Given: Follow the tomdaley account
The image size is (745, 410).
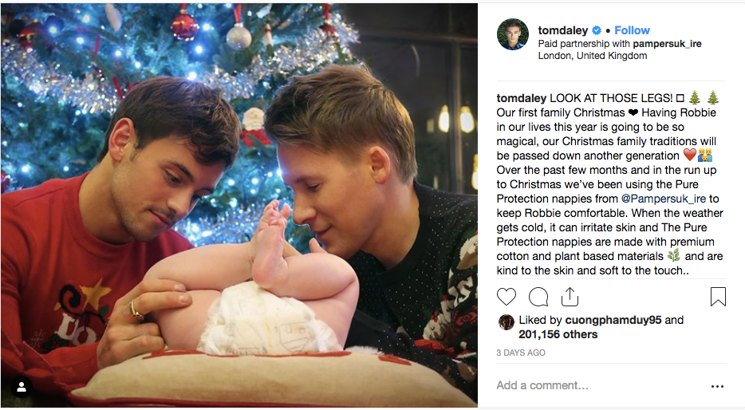Looking at the screenshot, I should coord(632,30).
